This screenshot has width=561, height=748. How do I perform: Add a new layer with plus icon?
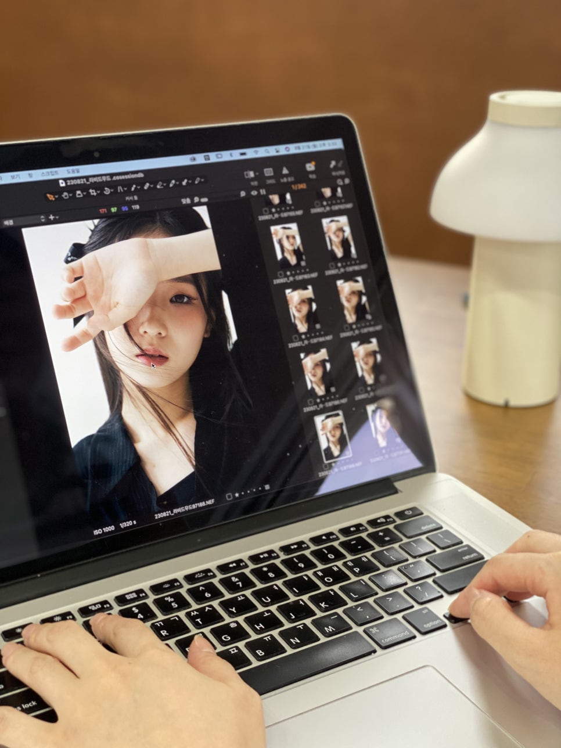pos(52,217)
